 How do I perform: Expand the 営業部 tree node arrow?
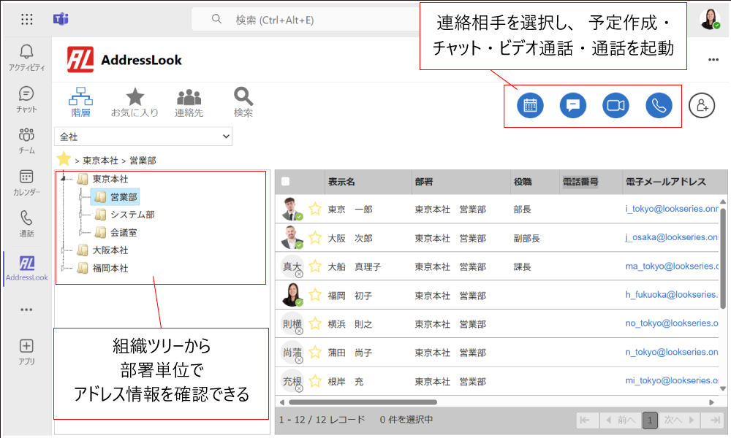[81, 197]
